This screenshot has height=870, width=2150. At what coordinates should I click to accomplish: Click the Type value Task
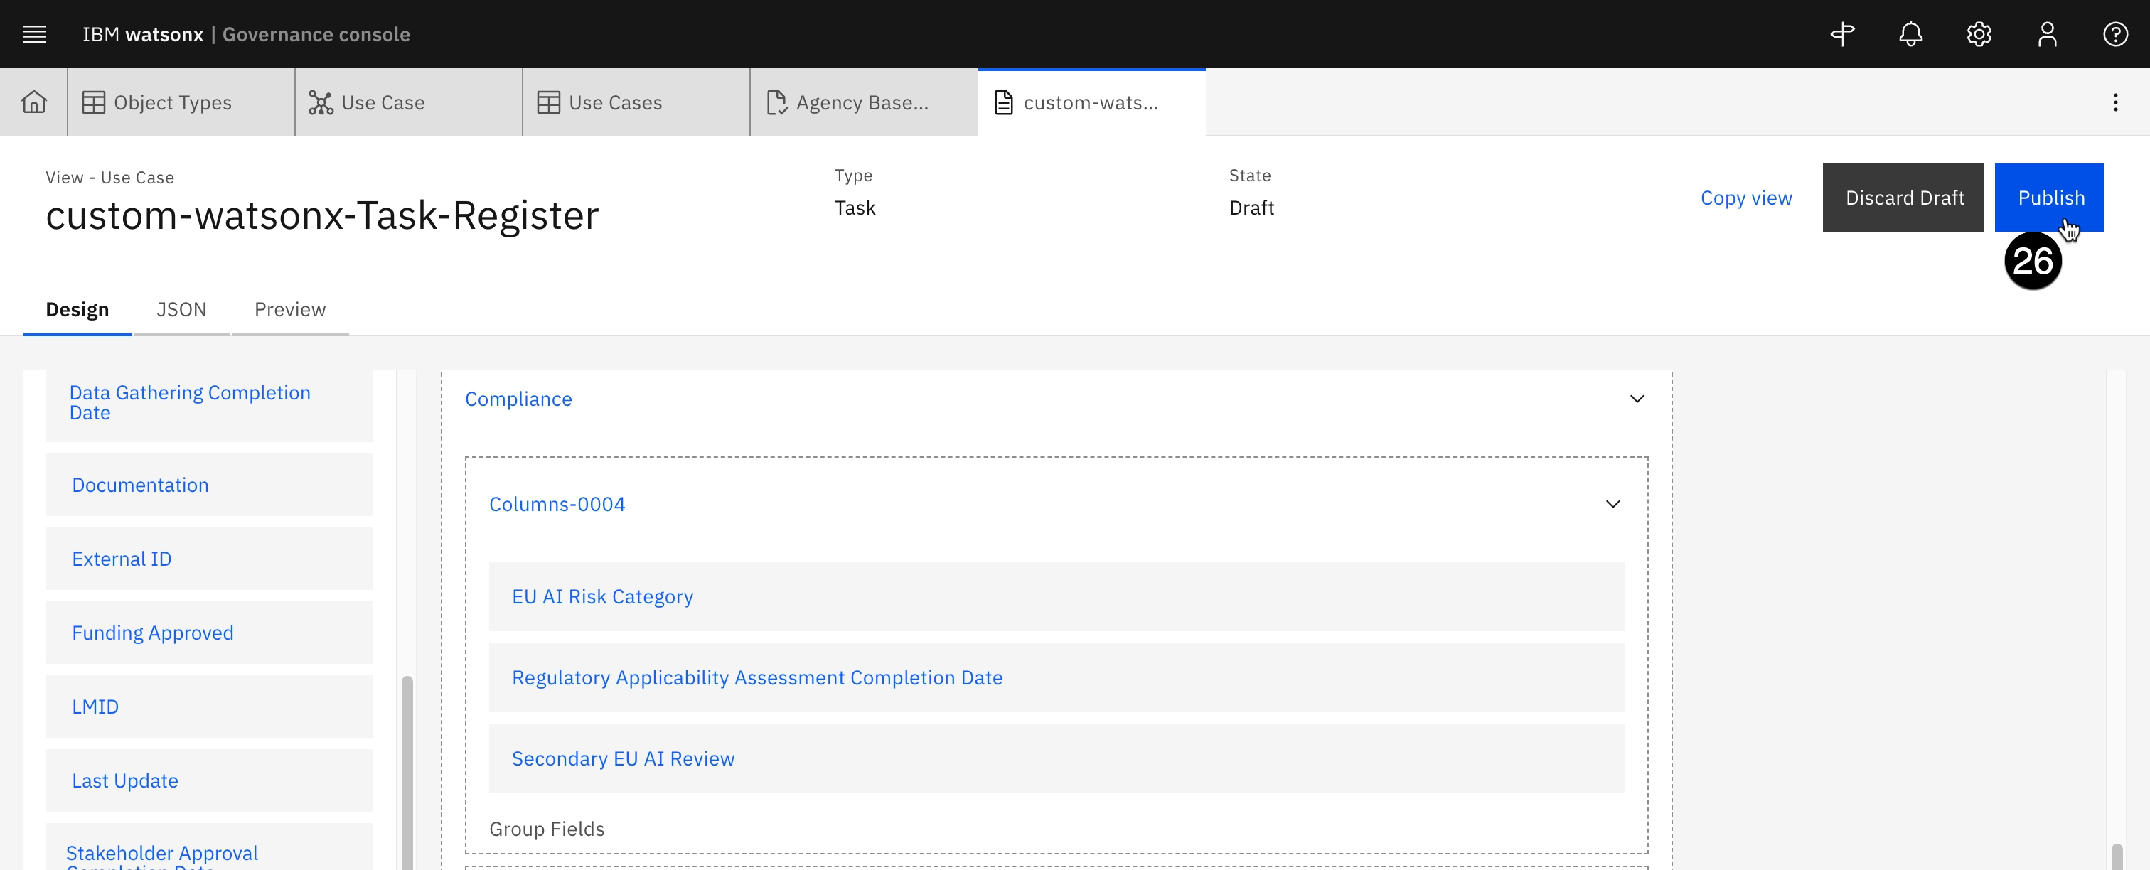855,208
